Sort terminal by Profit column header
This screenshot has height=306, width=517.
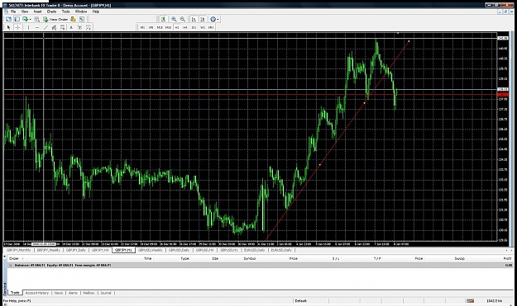pyautogui.click(x=507, y=259)
